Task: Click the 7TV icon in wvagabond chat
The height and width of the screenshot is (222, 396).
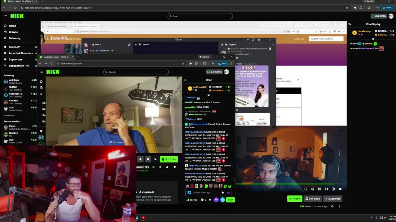Action: pyautogui.click(x=216, y=200)
